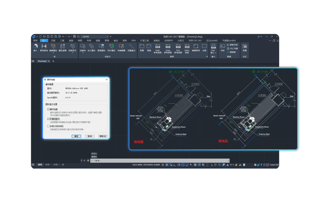
Task: Click the 确定 button in dialog
Action: coord(76,136)
